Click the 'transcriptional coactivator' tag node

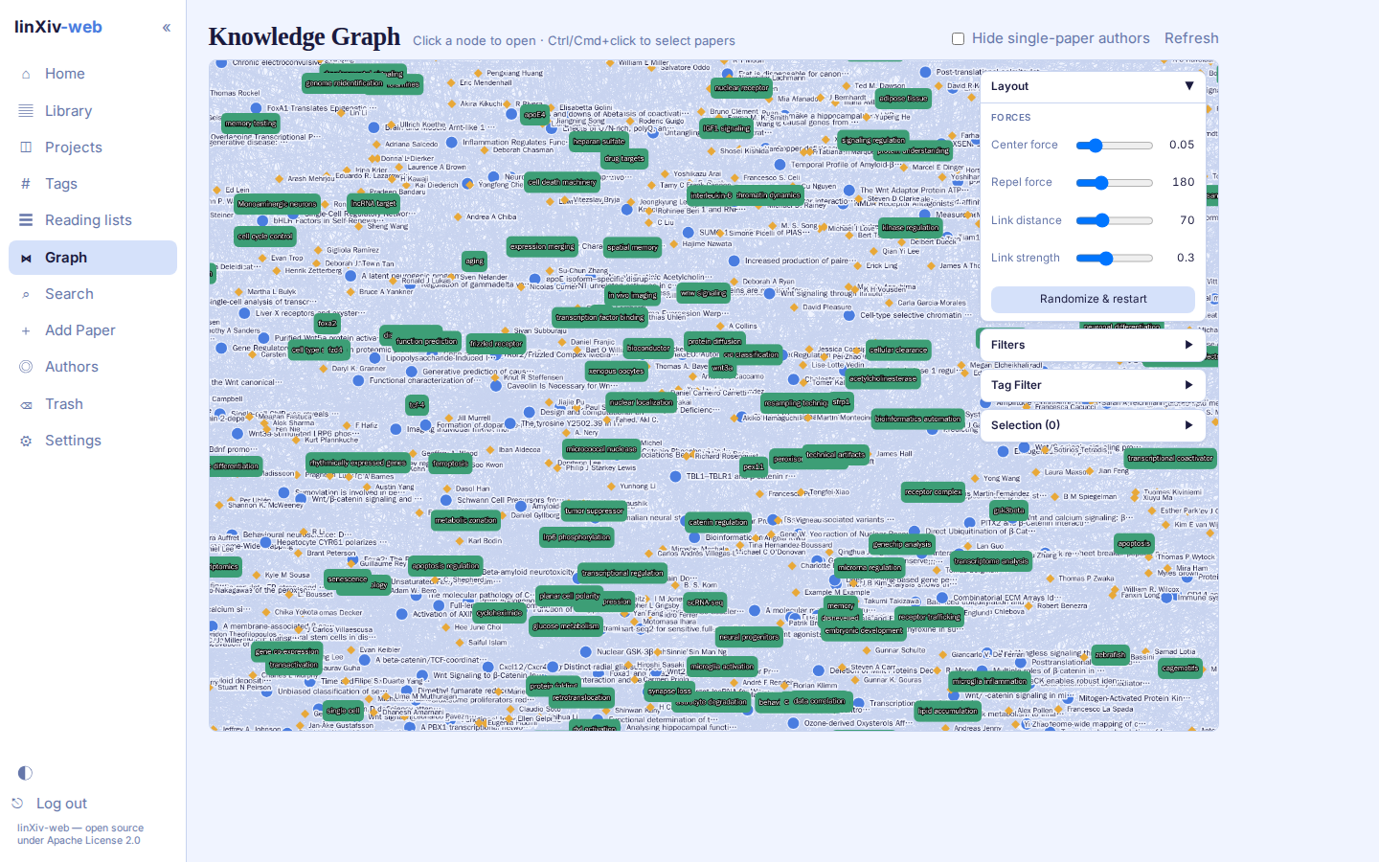[x=1170, y=458]
